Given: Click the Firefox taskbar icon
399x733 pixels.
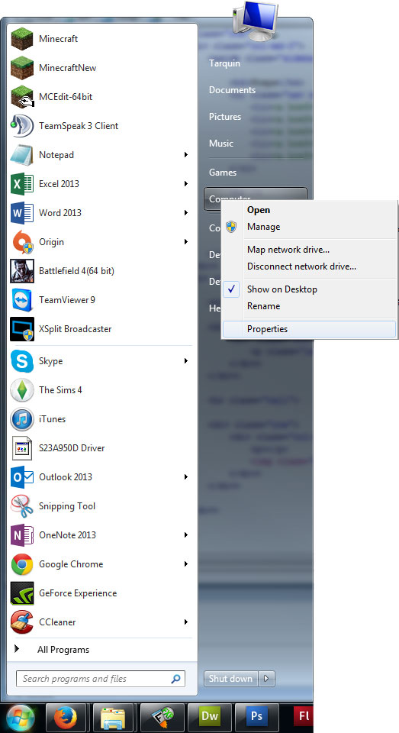Looking at the screenshot, I should point(65,717).
